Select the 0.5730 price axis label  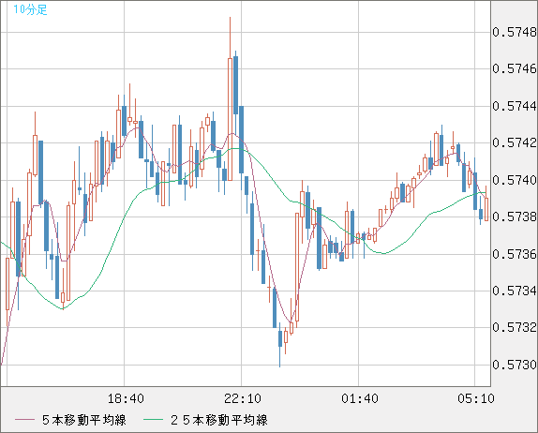pos(515,365)
